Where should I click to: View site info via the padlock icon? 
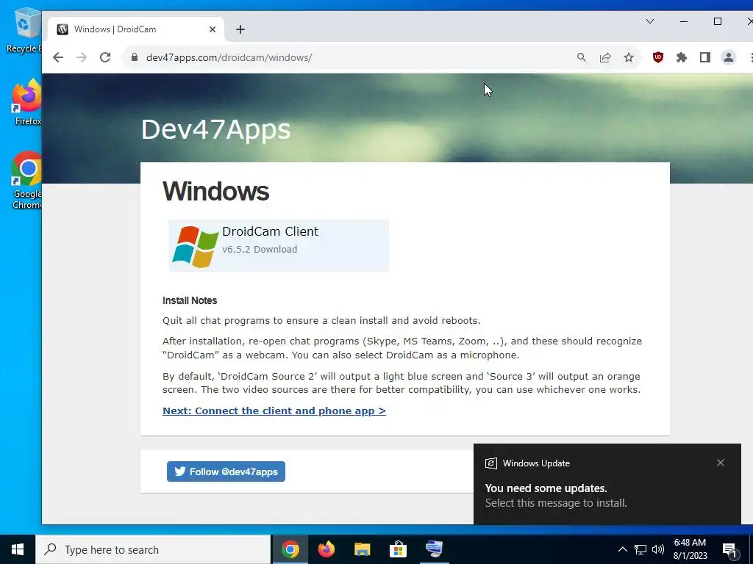pyautogui.click(x=135, y=57)
